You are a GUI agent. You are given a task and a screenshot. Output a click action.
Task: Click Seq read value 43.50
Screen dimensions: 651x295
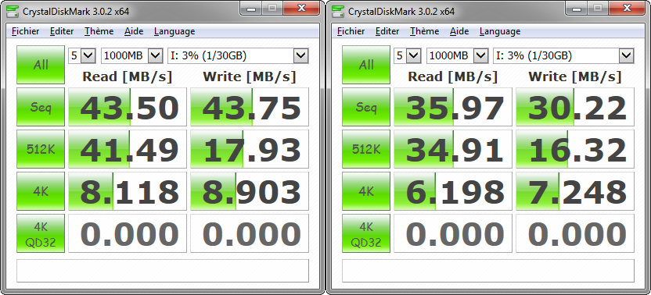click(x=128, y=107)
